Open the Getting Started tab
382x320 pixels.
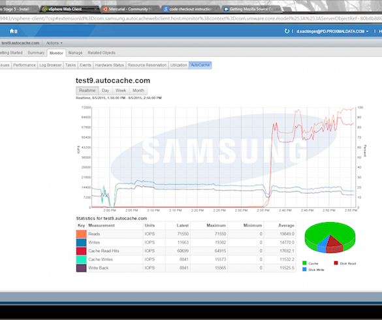point(11,53)
